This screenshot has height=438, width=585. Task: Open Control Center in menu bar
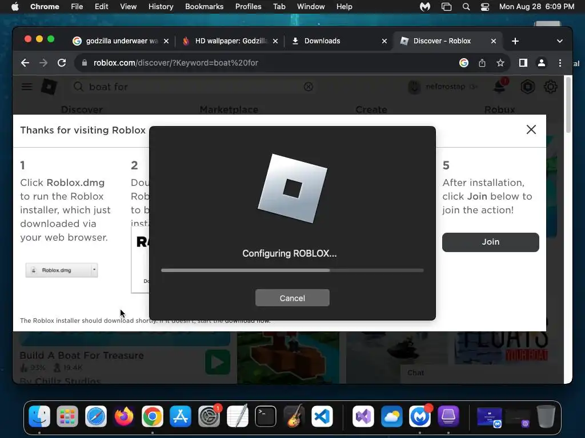click(x=484, y=7)
